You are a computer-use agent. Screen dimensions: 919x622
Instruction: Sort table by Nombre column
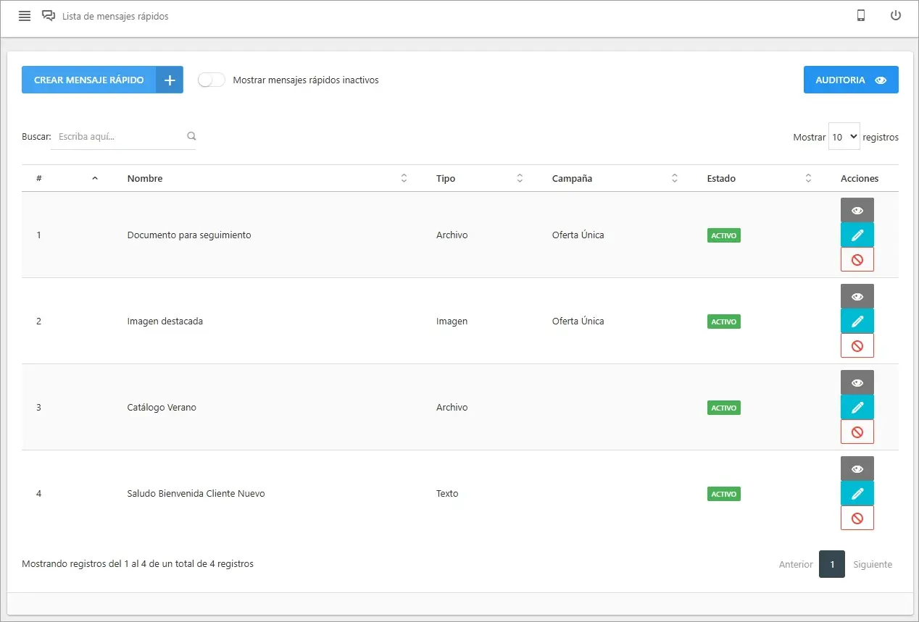404,179
